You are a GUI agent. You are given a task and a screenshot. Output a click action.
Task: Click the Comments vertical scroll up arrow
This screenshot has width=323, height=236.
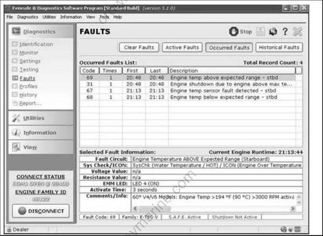(299, 197)
